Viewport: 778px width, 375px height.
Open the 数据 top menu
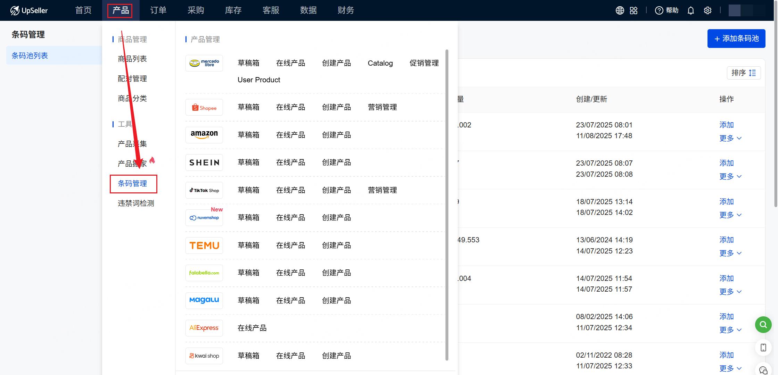pyautogui.click(x=308, y=10)
